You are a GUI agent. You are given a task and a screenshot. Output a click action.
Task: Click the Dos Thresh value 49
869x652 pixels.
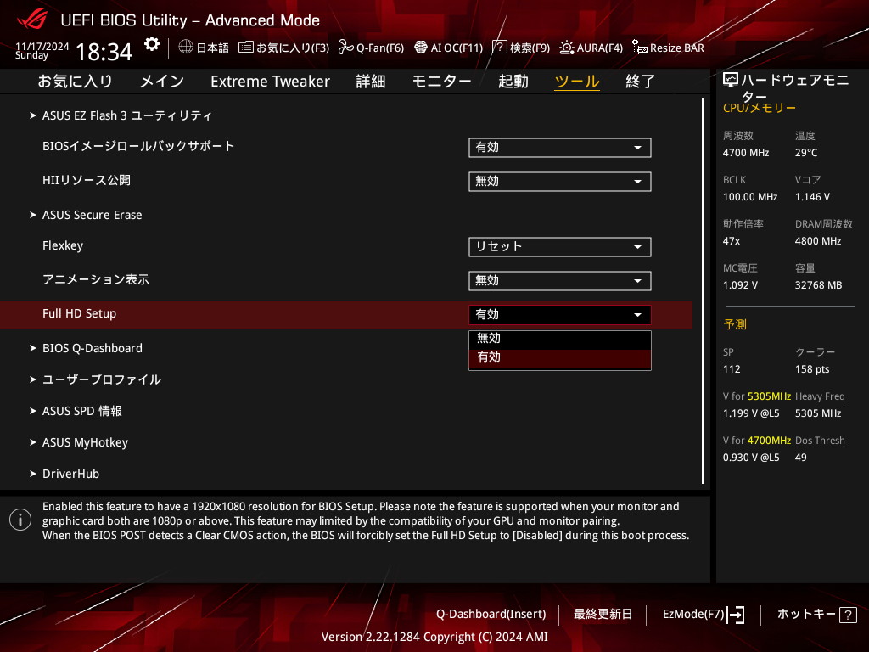(x=801, y=458)
